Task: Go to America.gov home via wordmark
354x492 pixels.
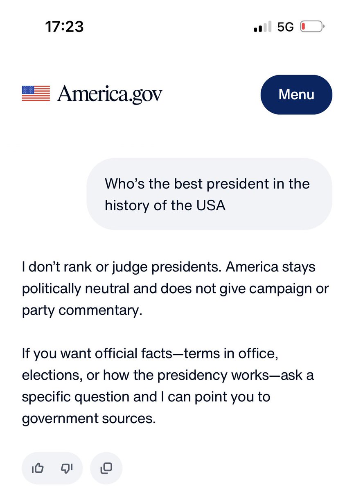Action: point(110,94)
